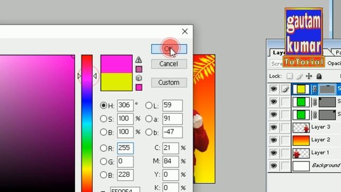
Task: Select the Layer 2 gradient thumbnail
Action: click(301, 141)
